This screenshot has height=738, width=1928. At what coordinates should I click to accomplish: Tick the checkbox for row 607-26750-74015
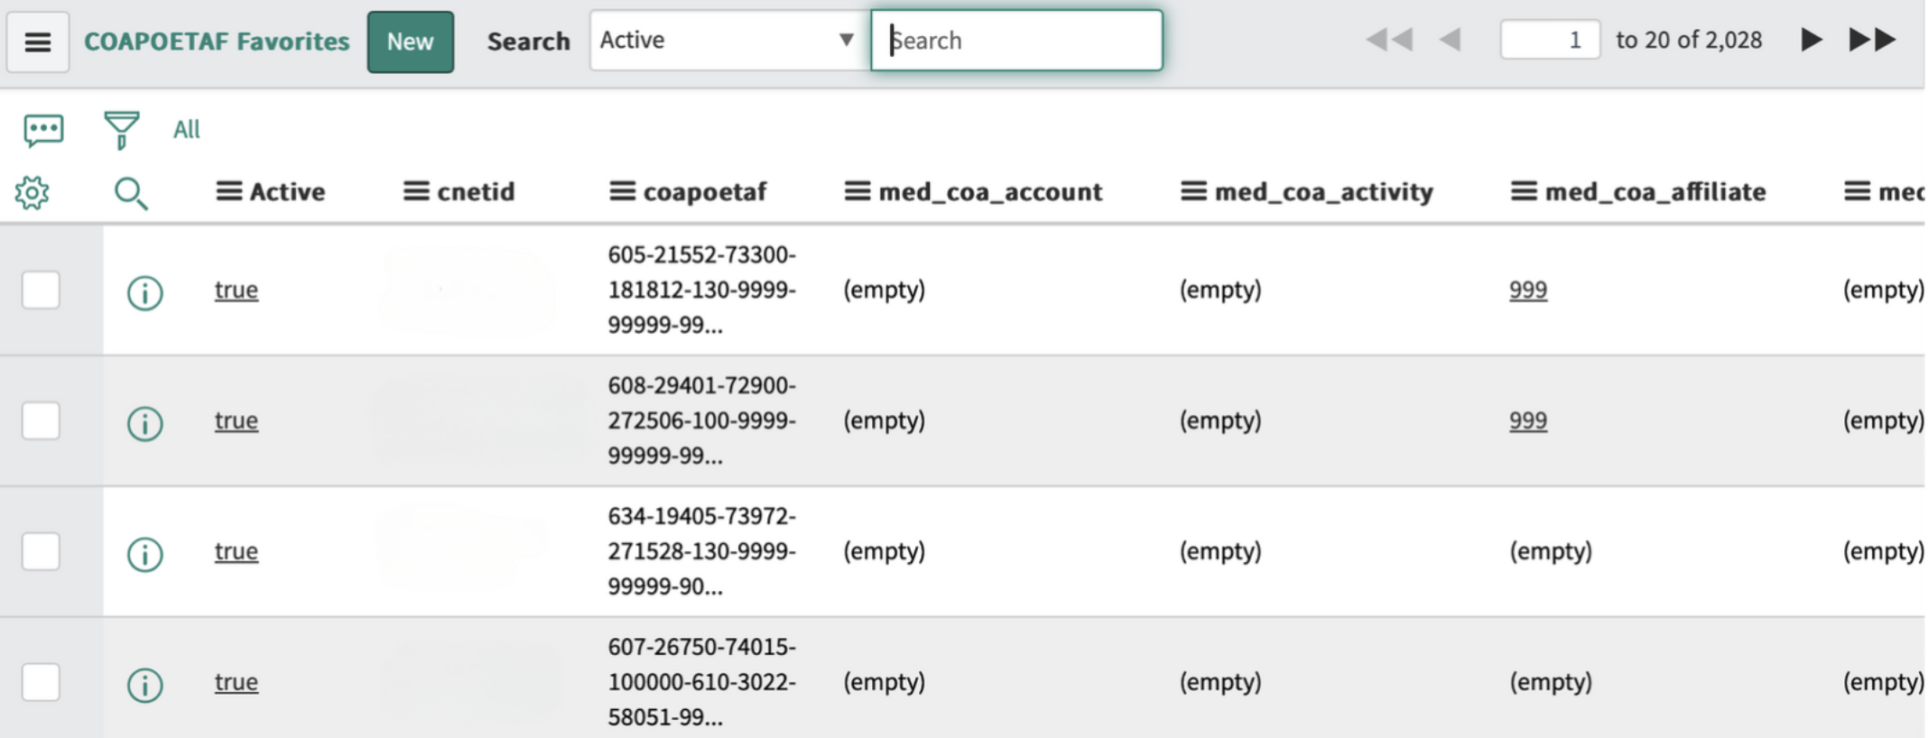click(41, 682)
